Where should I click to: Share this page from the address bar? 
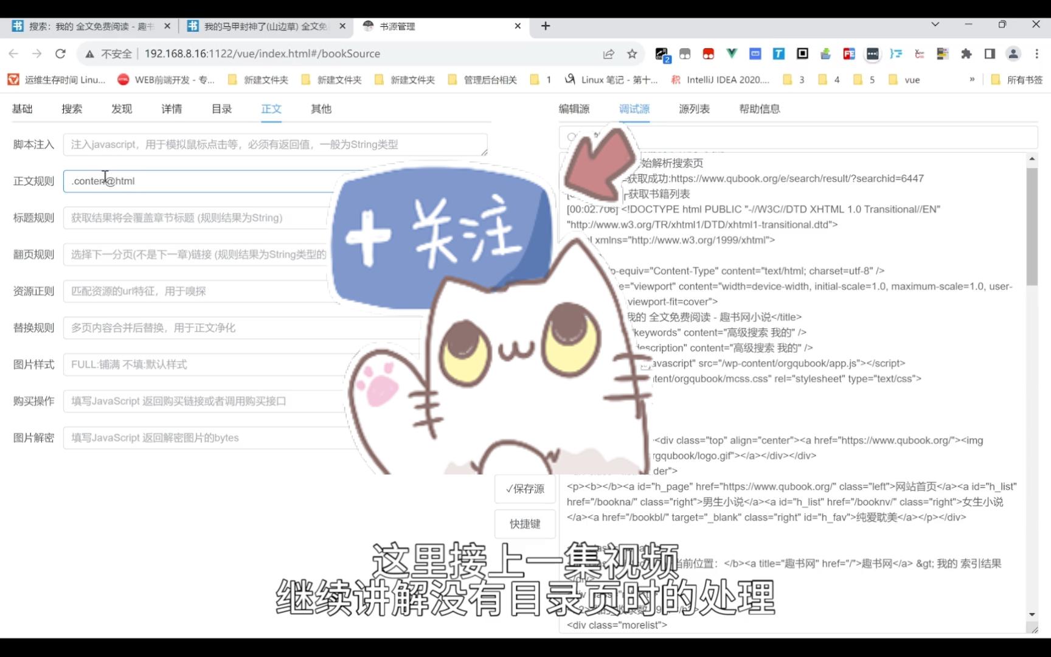pos(608,54)
